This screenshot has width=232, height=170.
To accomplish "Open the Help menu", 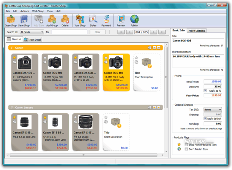I will 58,11.
